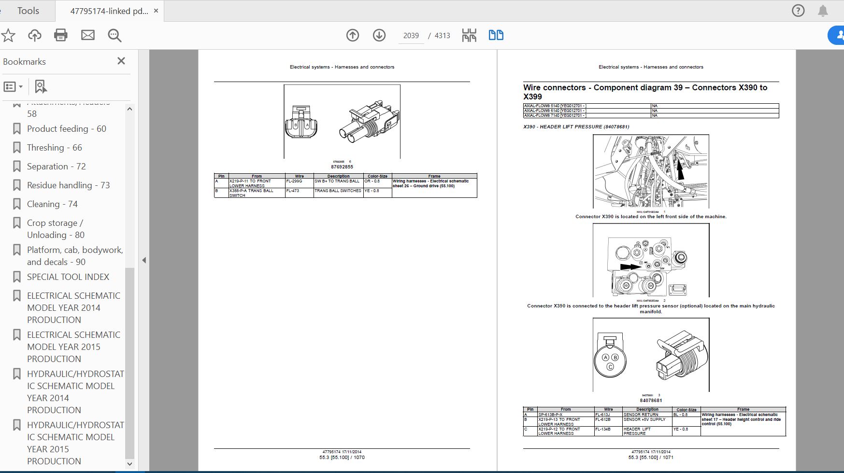Open the Help question mark icon
Viewport: 844px width, 473px height.
(x=798, y=11)
